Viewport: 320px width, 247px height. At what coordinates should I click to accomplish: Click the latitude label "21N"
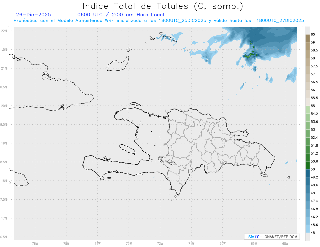tap(5, 68)
